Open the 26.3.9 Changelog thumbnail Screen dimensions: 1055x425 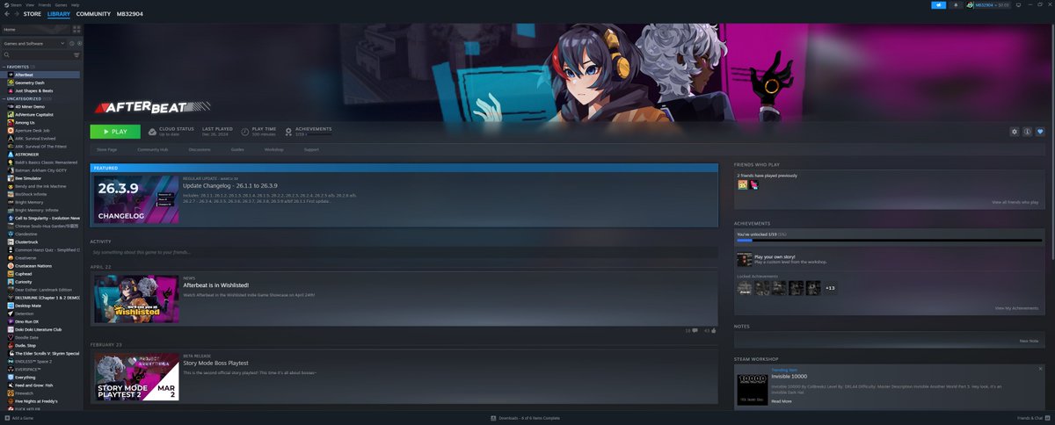tap(136, 198)
